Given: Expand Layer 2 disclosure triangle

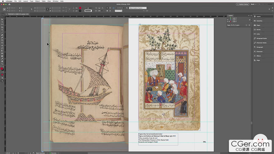Looking at the screenshot, I should (x=232, y=21).
